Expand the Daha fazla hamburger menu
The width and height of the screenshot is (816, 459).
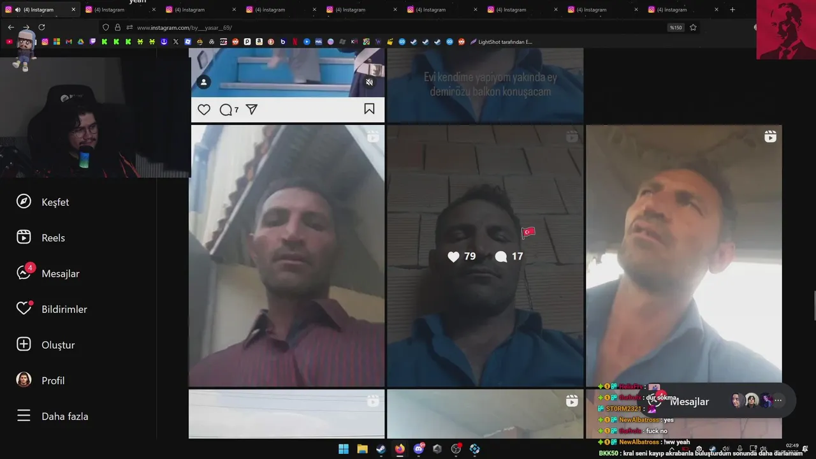point(24,416)
